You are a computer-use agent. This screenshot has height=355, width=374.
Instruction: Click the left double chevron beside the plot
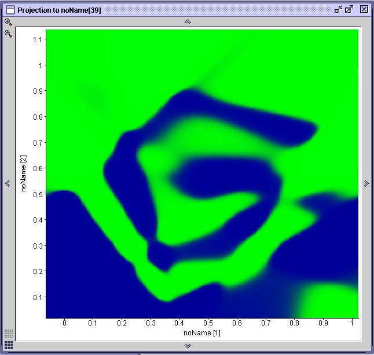pyautogui.click(x=8, y=183)
